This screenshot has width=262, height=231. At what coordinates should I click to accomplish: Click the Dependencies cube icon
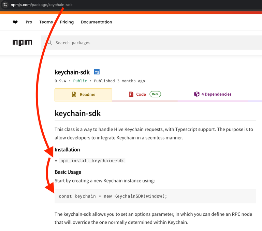[196, 94]
